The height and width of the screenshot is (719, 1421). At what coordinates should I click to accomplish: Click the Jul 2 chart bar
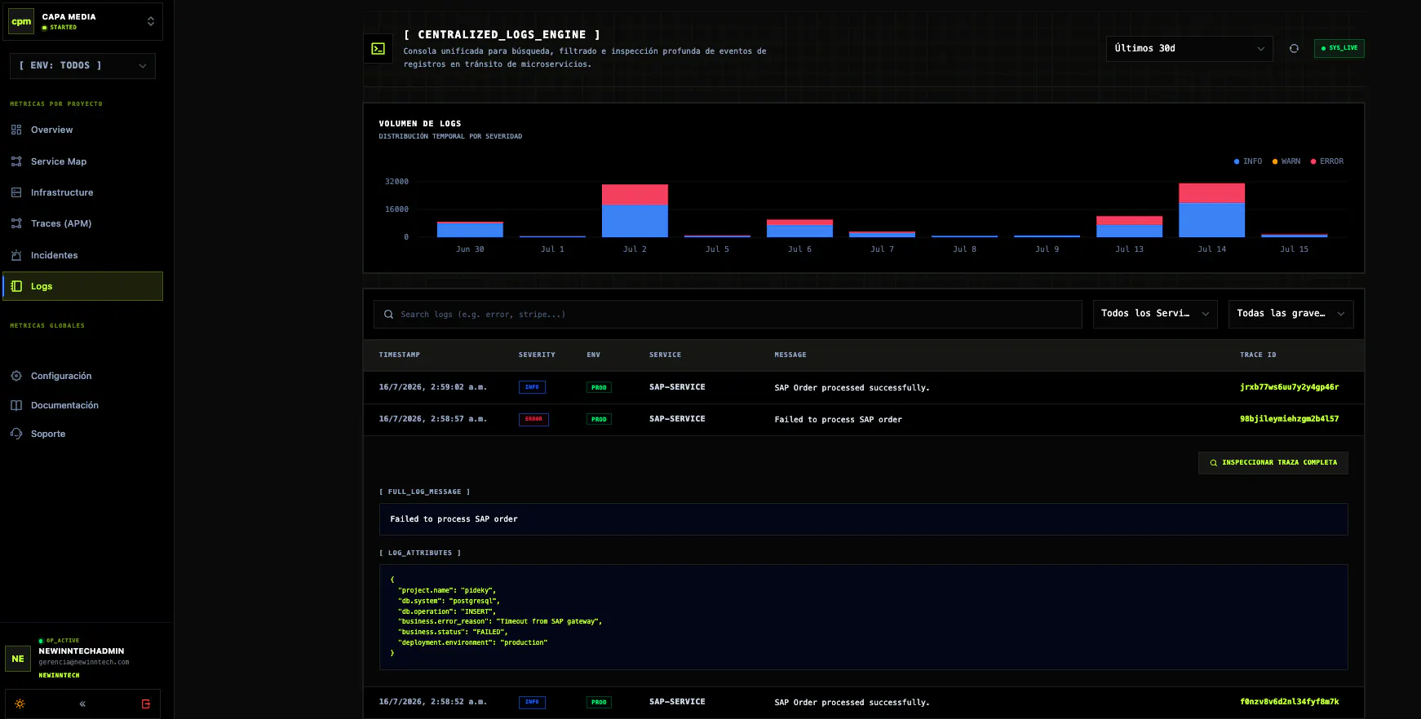pyautogui.click(x=635, y=210)
